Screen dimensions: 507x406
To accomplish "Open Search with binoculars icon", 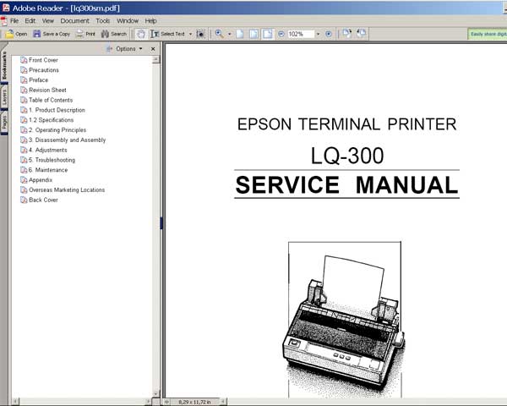I will click(x=113, y=34).
